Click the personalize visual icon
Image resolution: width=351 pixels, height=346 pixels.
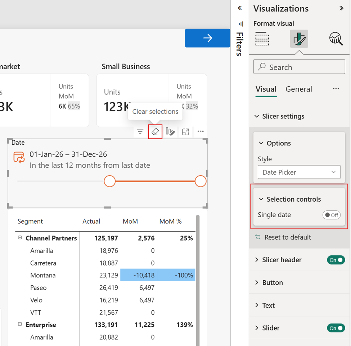(x=170, y=131)
